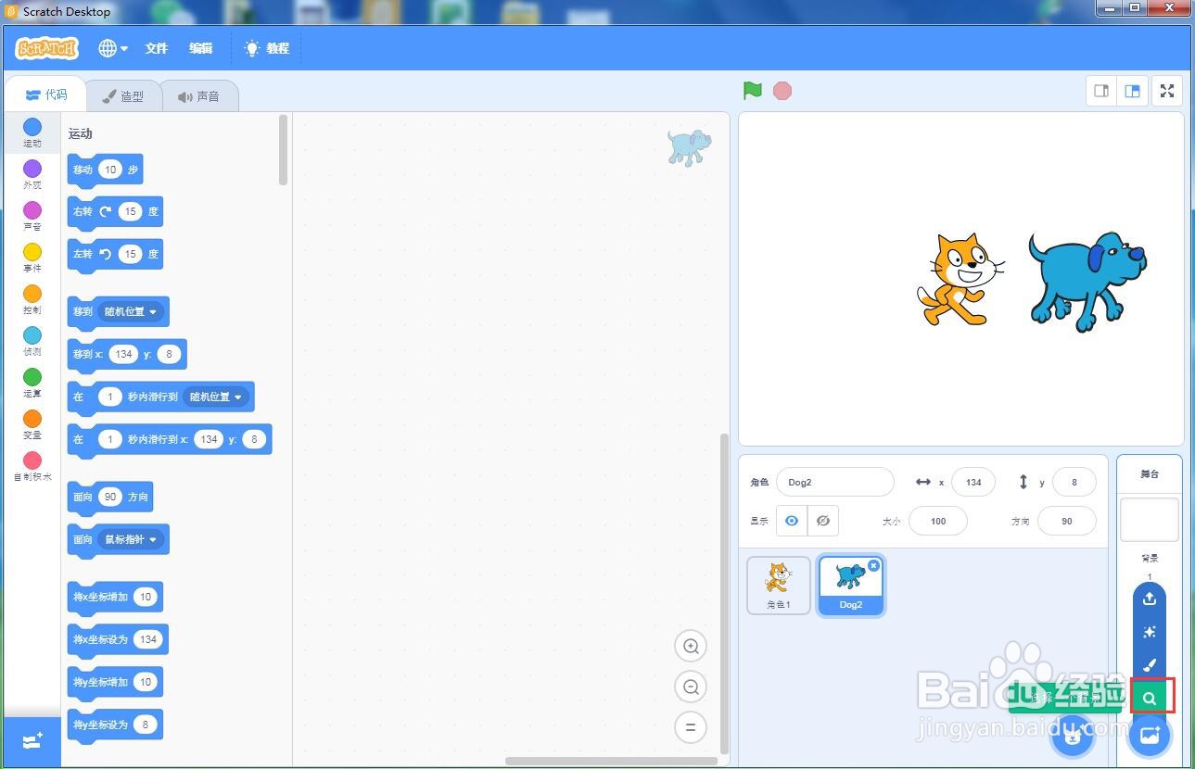The height and width of the screenshot is (769, 1195).
Task: Select the 运动 blue category
Action: click(x=32, y=132)
